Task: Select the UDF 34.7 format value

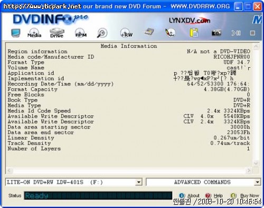Action: [237, 62]
